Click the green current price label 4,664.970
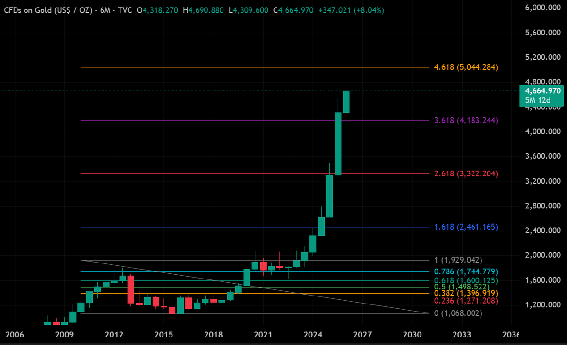 (x=542, y=90)
